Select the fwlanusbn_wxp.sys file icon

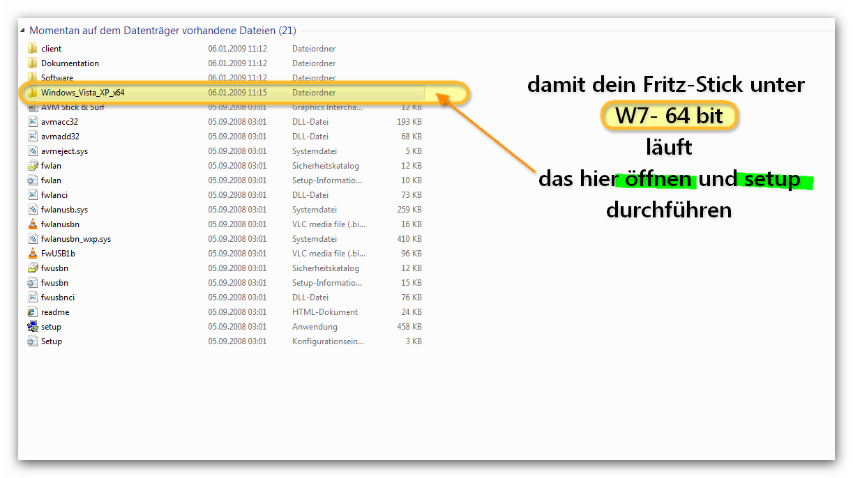[32, 239]
